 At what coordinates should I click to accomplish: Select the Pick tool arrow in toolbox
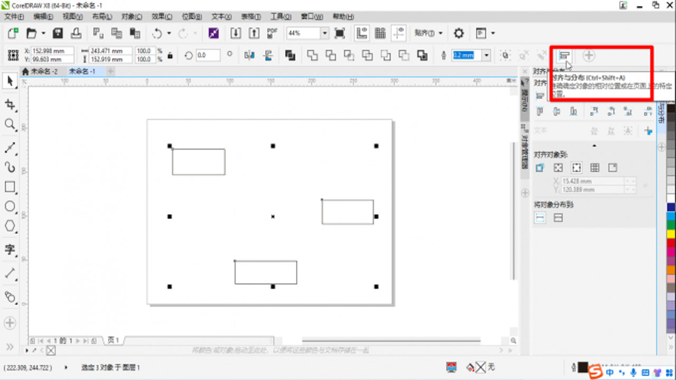coord(10,81)
